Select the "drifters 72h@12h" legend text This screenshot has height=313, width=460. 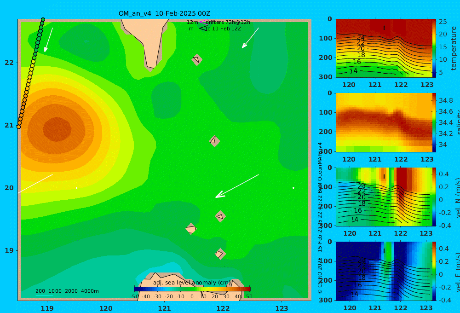(x=228, y=22)
